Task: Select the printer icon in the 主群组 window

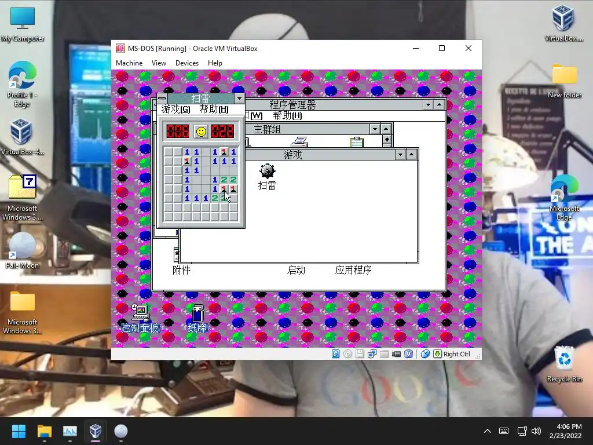Action: pyautogui.click(x=299, y=143)
